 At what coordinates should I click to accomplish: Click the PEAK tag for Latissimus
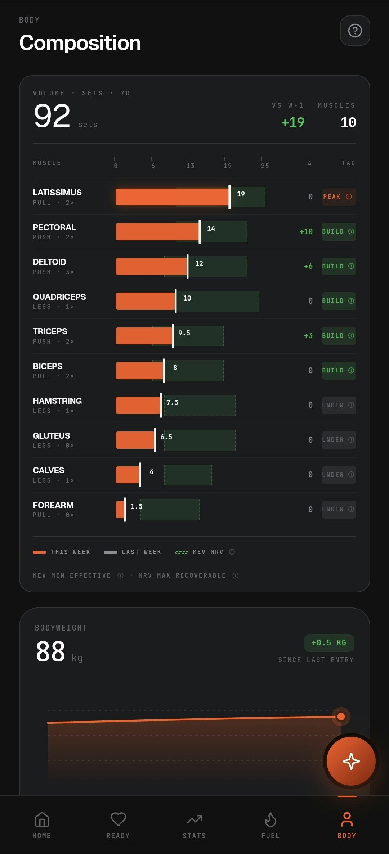pos(339,197)
